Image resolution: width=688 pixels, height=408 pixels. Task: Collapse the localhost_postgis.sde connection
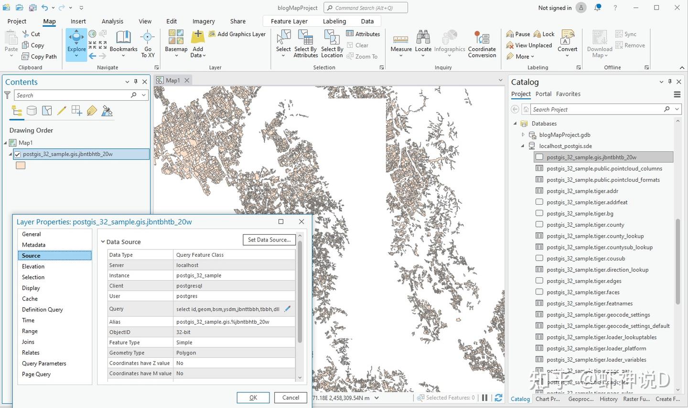(523, 146)
